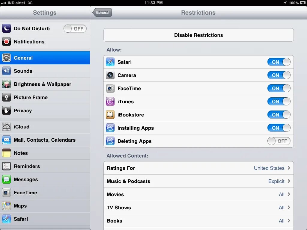Tap the Mail envelope icon
This screenshot has height=230, width=307.
point(7,140)
